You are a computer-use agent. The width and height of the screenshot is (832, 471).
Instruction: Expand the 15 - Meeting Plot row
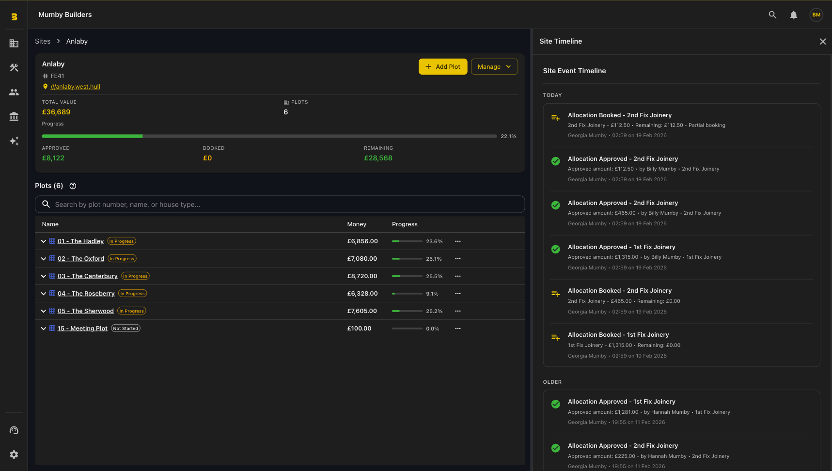[x=44, y=329]
